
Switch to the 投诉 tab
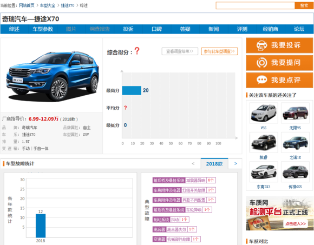(128, 29)
